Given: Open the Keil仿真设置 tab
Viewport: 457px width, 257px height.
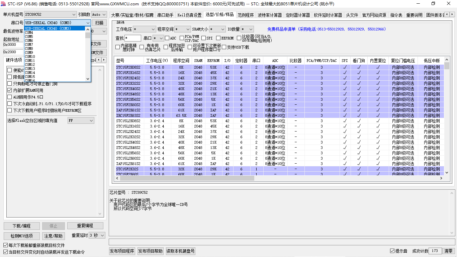Looking at the screenshot, I should click(x=189, y=15).
